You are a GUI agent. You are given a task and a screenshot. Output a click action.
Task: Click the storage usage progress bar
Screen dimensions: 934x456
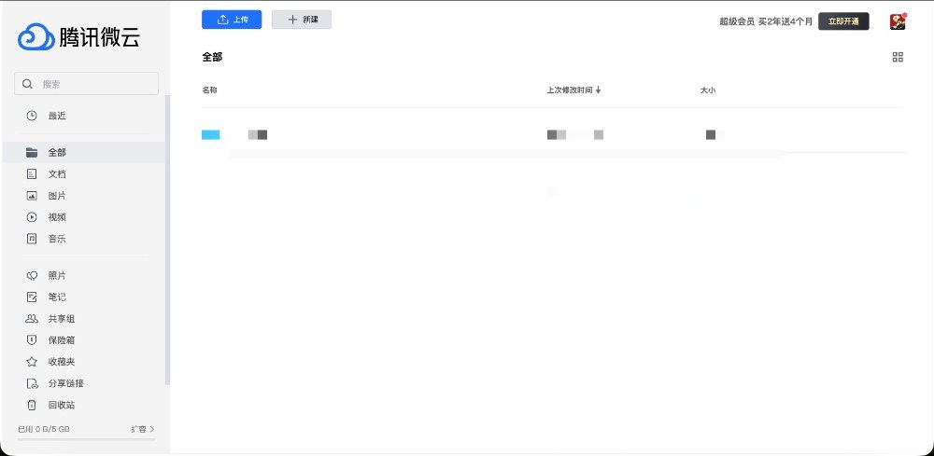86,439
